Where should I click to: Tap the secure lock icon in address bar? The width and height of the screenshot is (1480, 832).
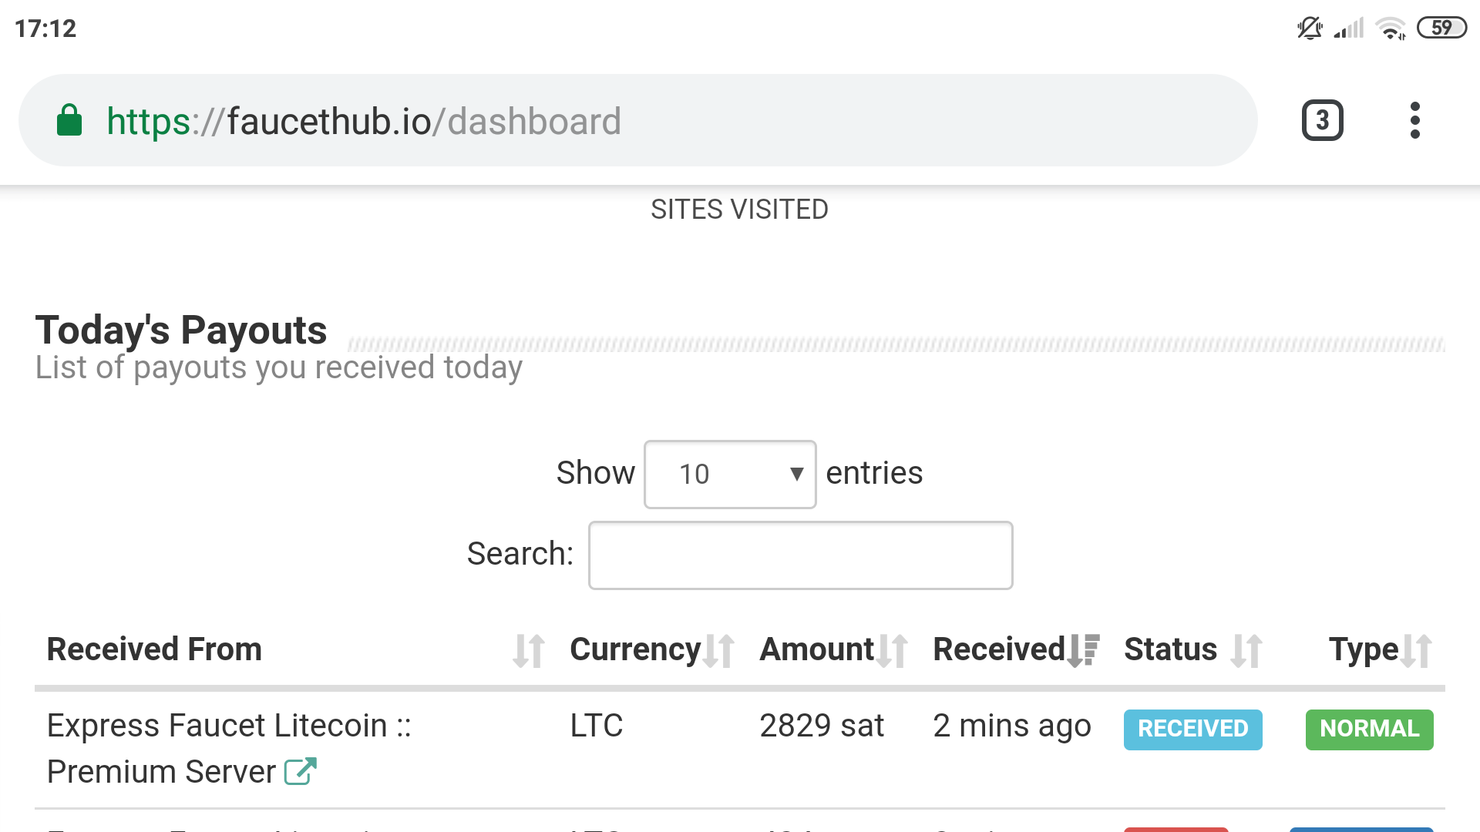(69, 121)
